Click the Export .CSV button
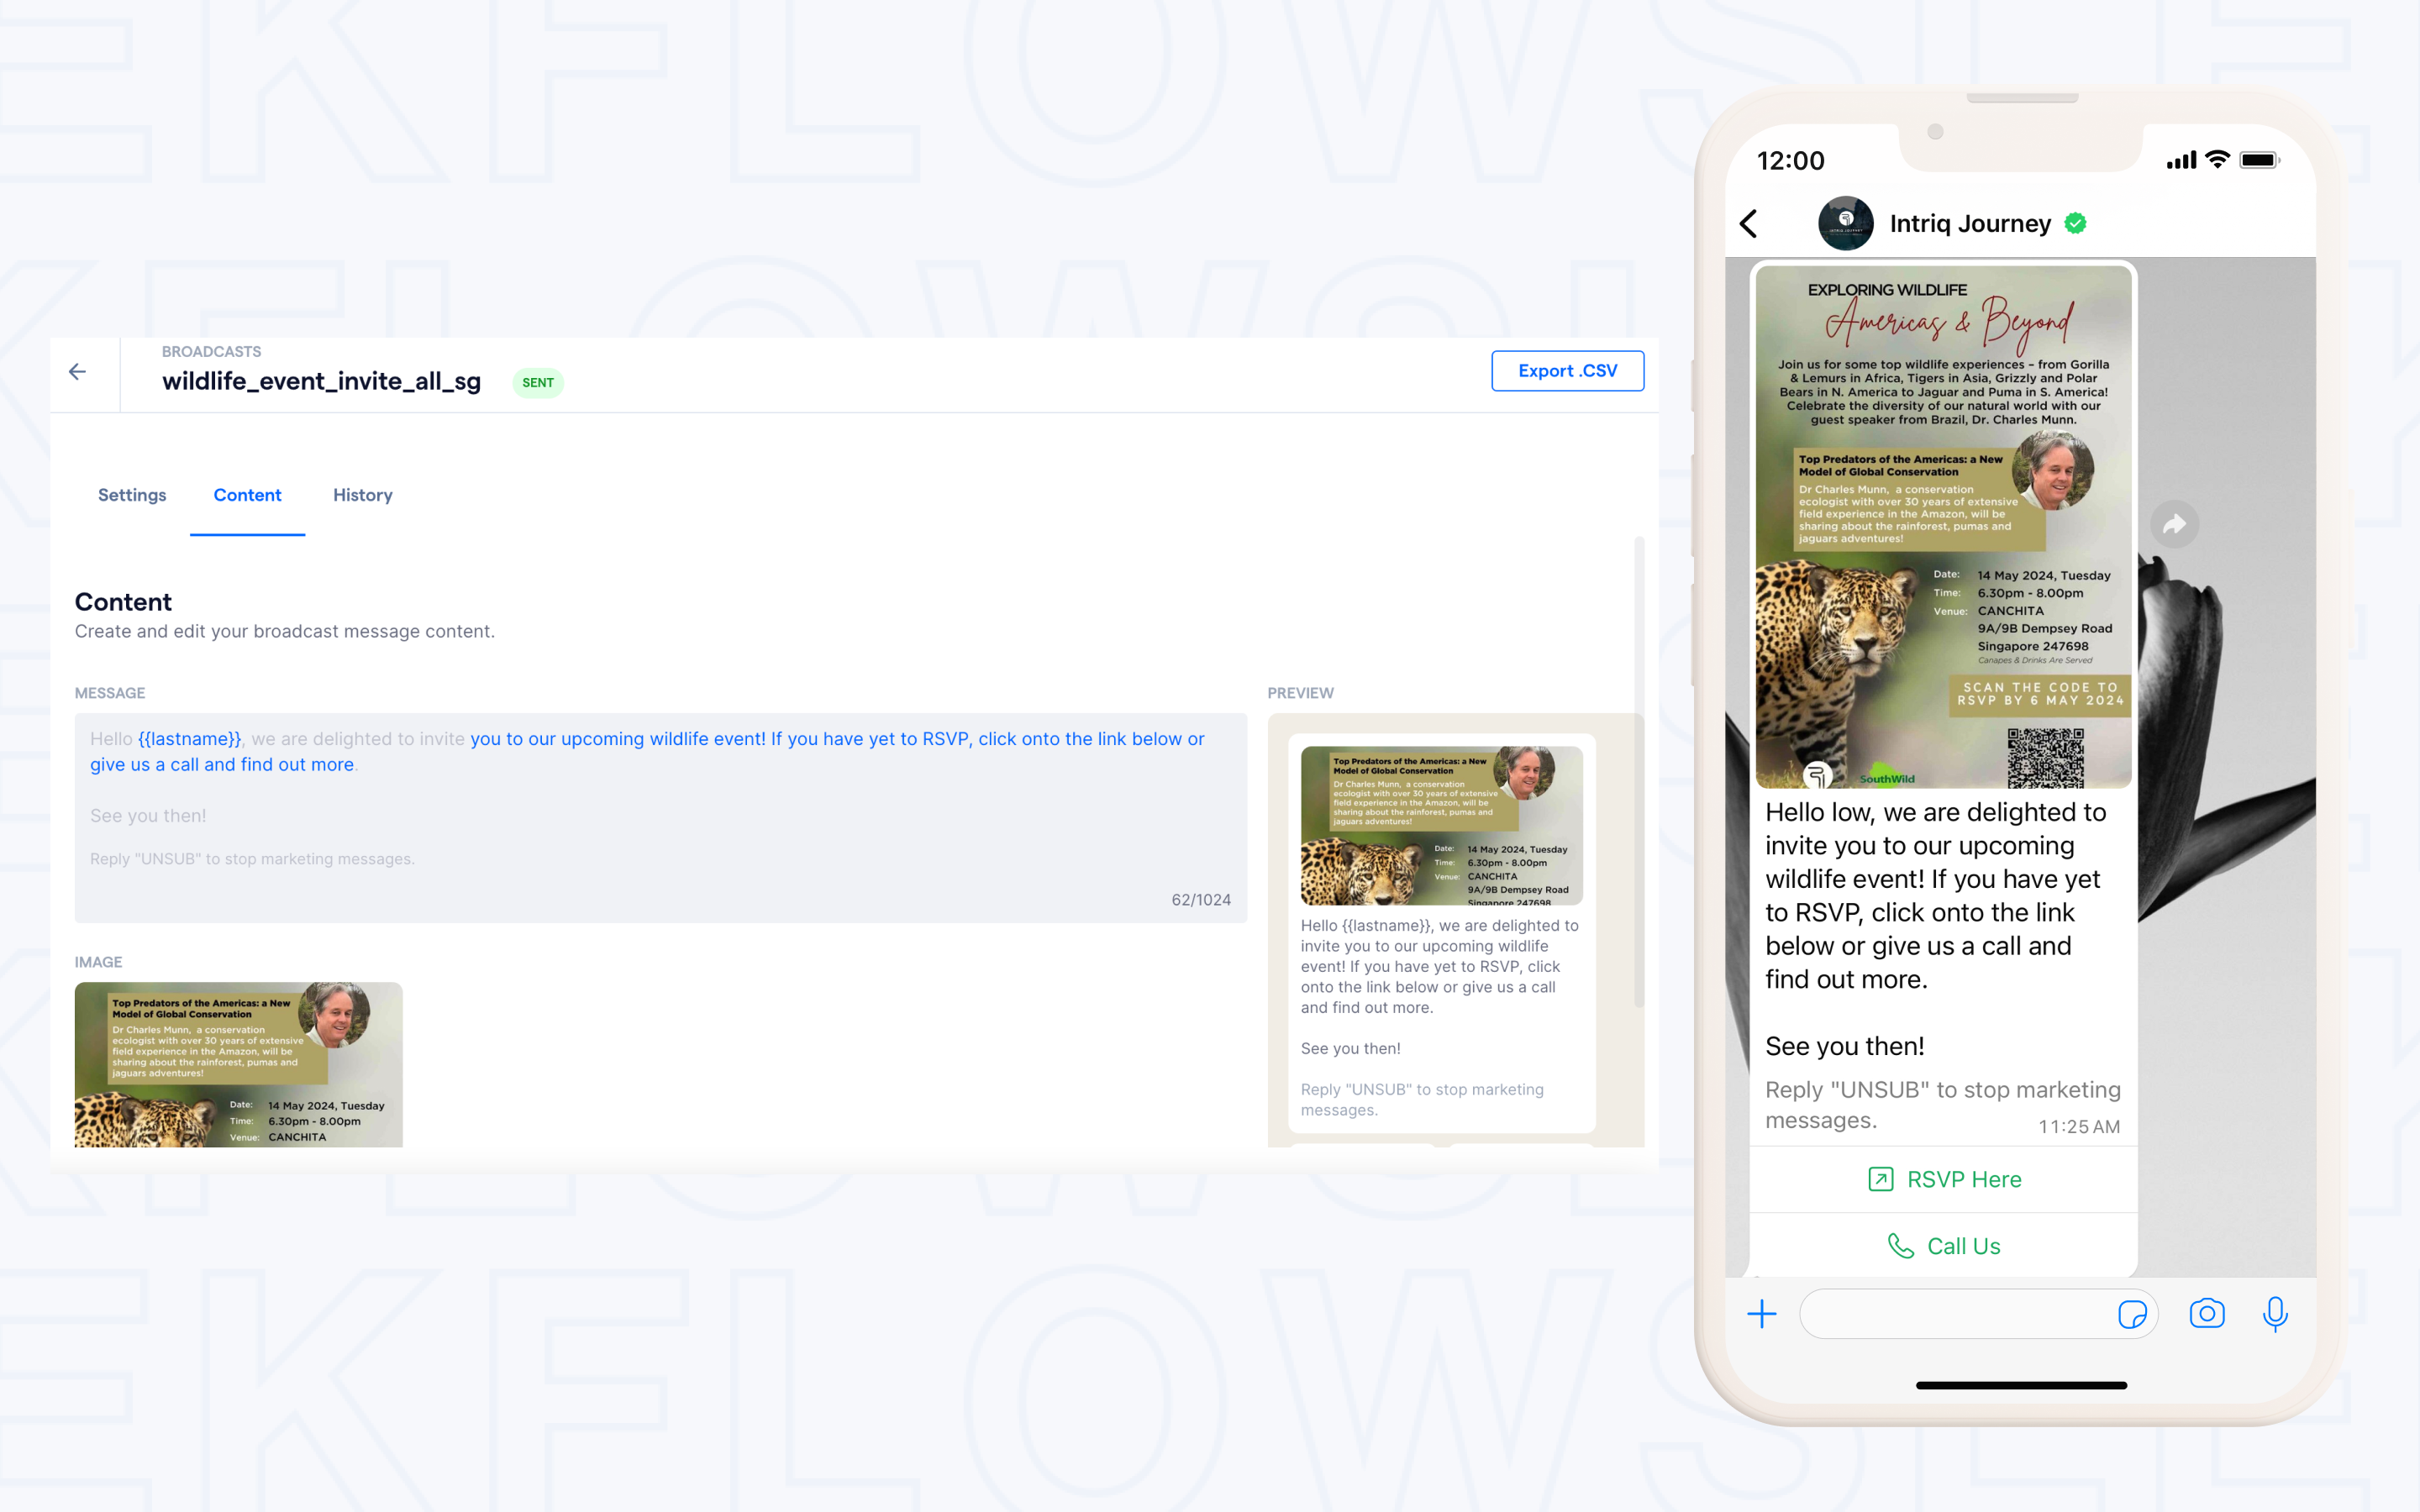This screenshot has height=1512, width=2420. point(1563,371)
